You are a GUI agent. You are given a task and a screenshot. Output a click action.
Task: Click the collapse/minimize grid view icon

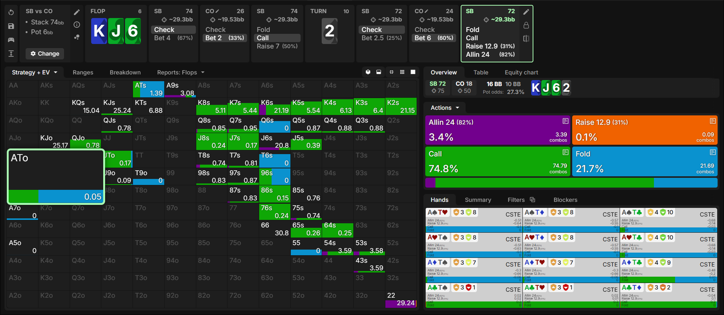click(391, 72)
